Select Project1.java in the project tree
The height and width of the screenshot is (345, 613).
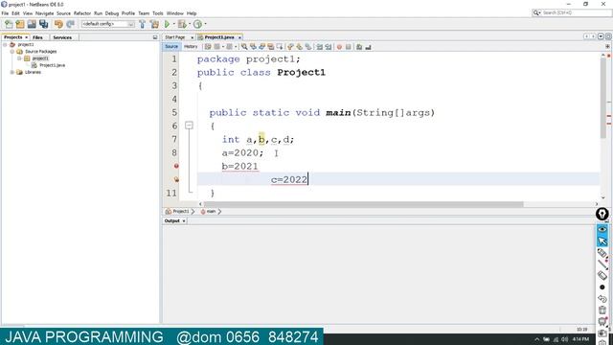coord(52,65)
